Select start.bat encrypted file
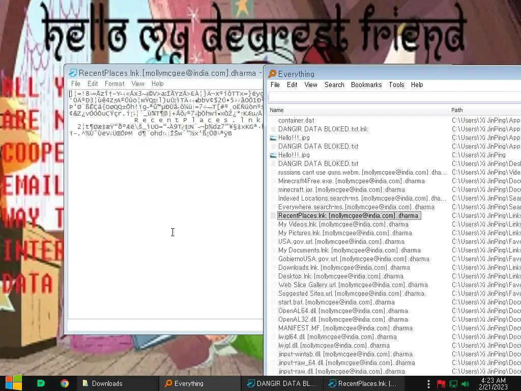 [x=336, y=302]
